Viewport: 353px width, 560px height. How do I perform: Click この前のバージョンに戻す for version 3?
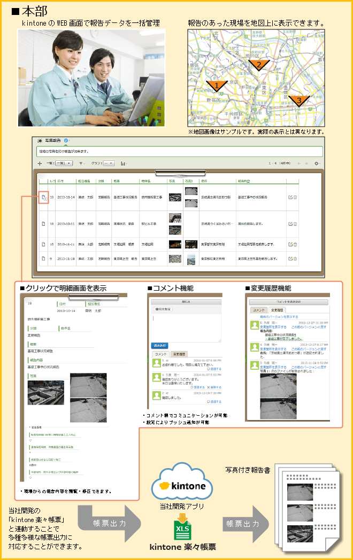308,367
